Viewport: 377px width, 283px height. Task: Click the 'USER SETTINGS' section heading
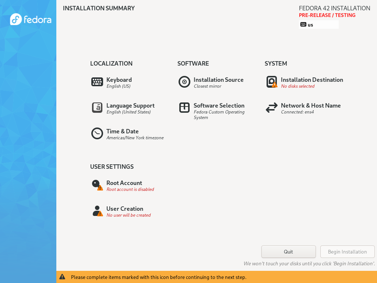[112, 167]
